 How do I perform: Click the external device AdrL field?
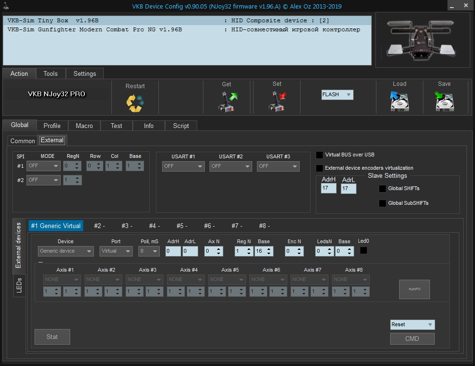190,251
